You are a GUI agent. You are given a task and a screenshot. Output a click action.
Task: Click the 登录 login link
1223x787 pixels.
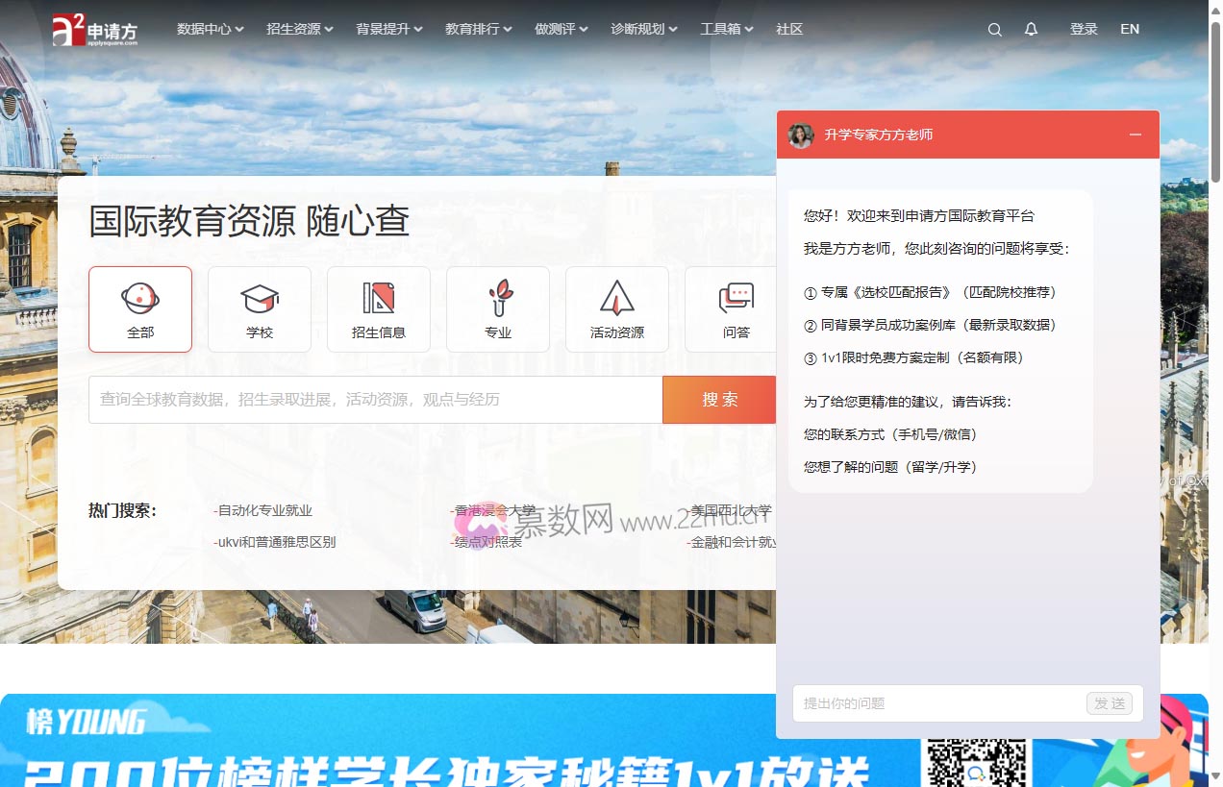1084,30
